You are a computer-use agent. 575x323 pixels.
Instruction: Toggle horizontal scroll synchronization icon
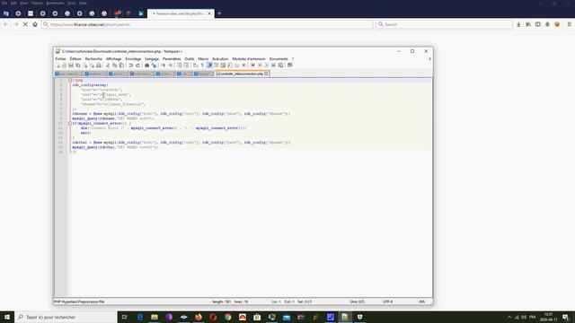tap(186, 65)
